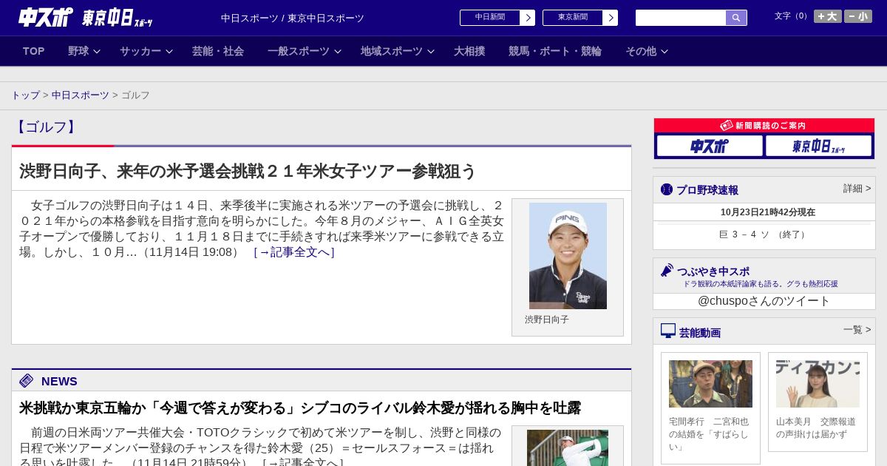Viewport: 887px width, 466px height.
Task: Expand the サッカー dropdown menu
Action: point(146,51)
